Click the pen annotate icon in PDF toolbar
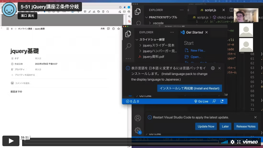Screen dimensions: 263x148 tap(90, 12)
